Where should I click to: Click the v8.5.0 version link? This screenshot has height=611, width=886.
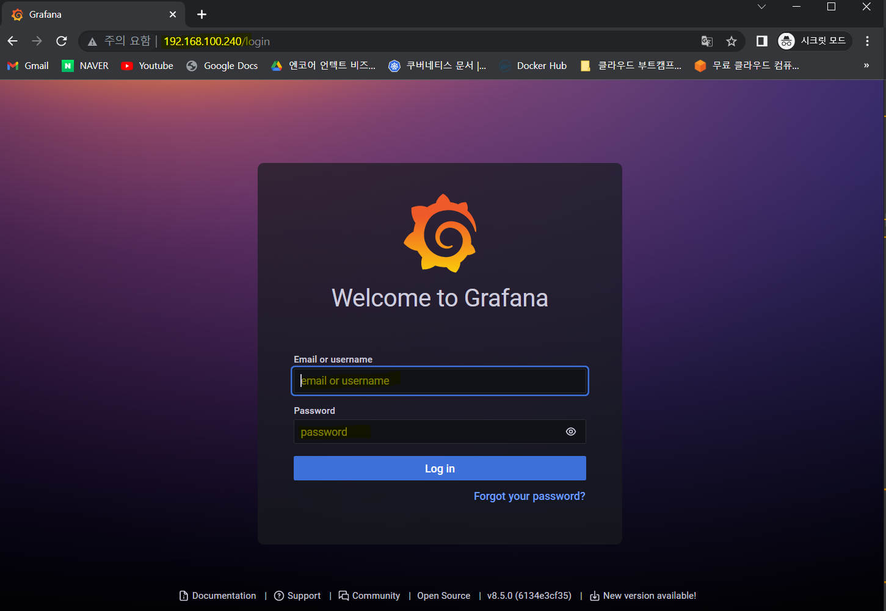[529, 596]
